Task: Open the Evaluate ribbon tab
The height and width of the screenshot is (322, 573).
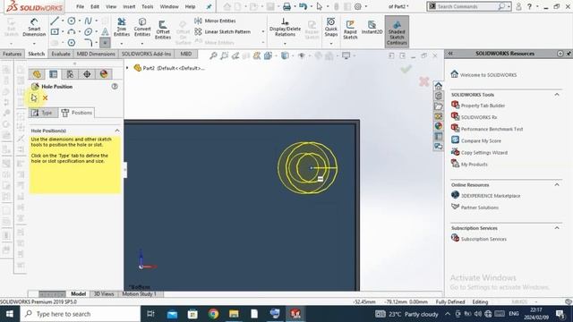Action: (61, 54)
